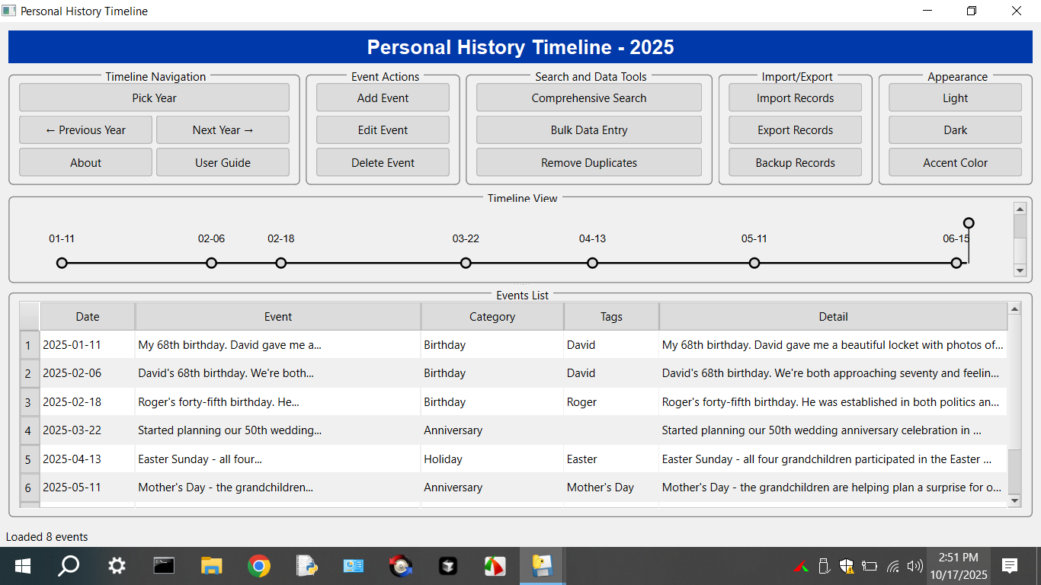Open the Add Event dialog

[383, 98]
